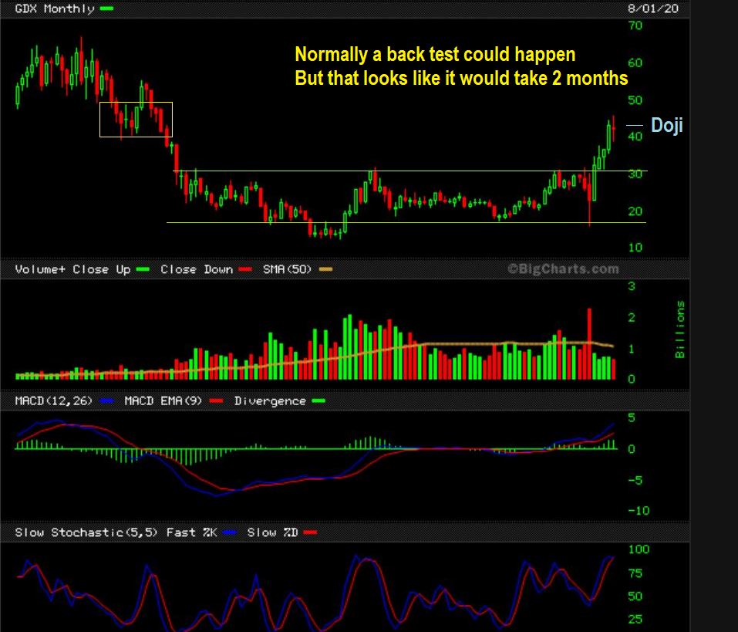Click the green Divergence legend swatch

click(x=318, y=400)
